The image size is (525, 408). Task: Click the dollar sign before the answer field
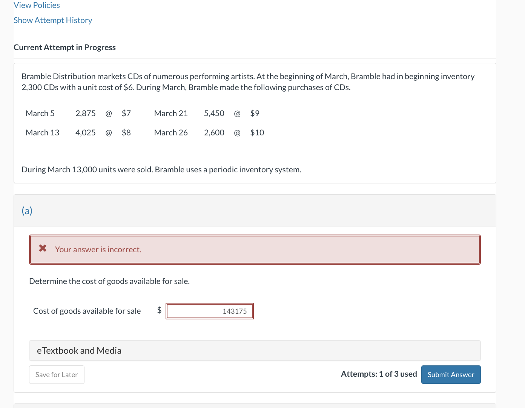tap(159, 310)
